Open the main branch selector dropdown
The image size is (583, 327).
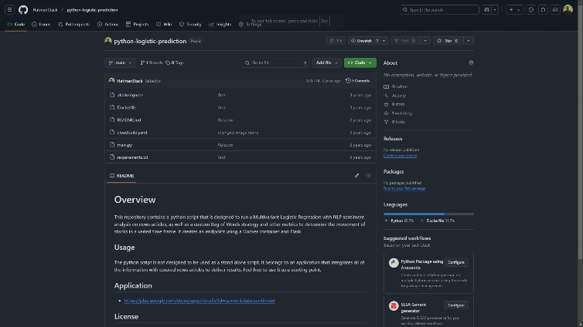pos(120,62)
